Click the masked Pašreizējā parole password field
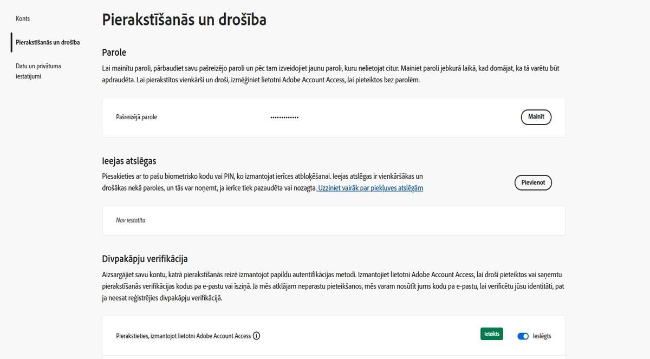Screen dimensions: 650x359 click(284, 117)
